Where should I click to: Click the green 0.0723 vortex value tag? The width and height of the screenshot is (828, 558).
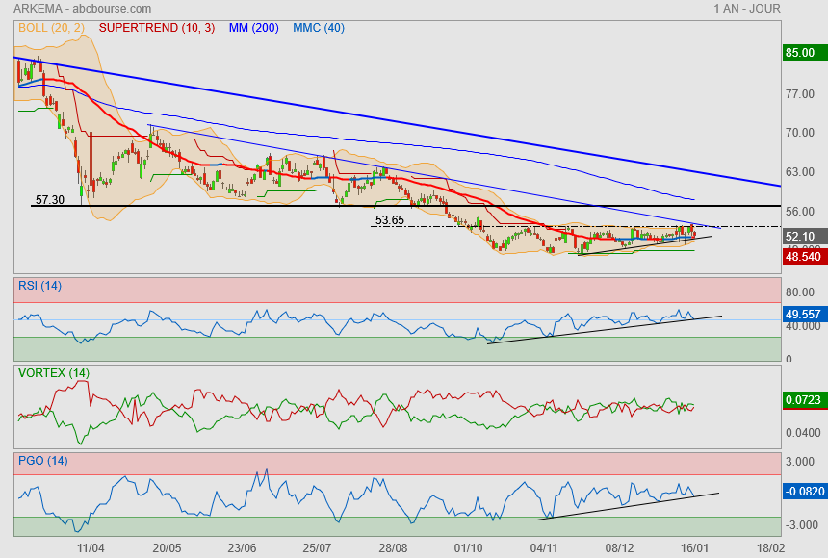pos(802,398)
